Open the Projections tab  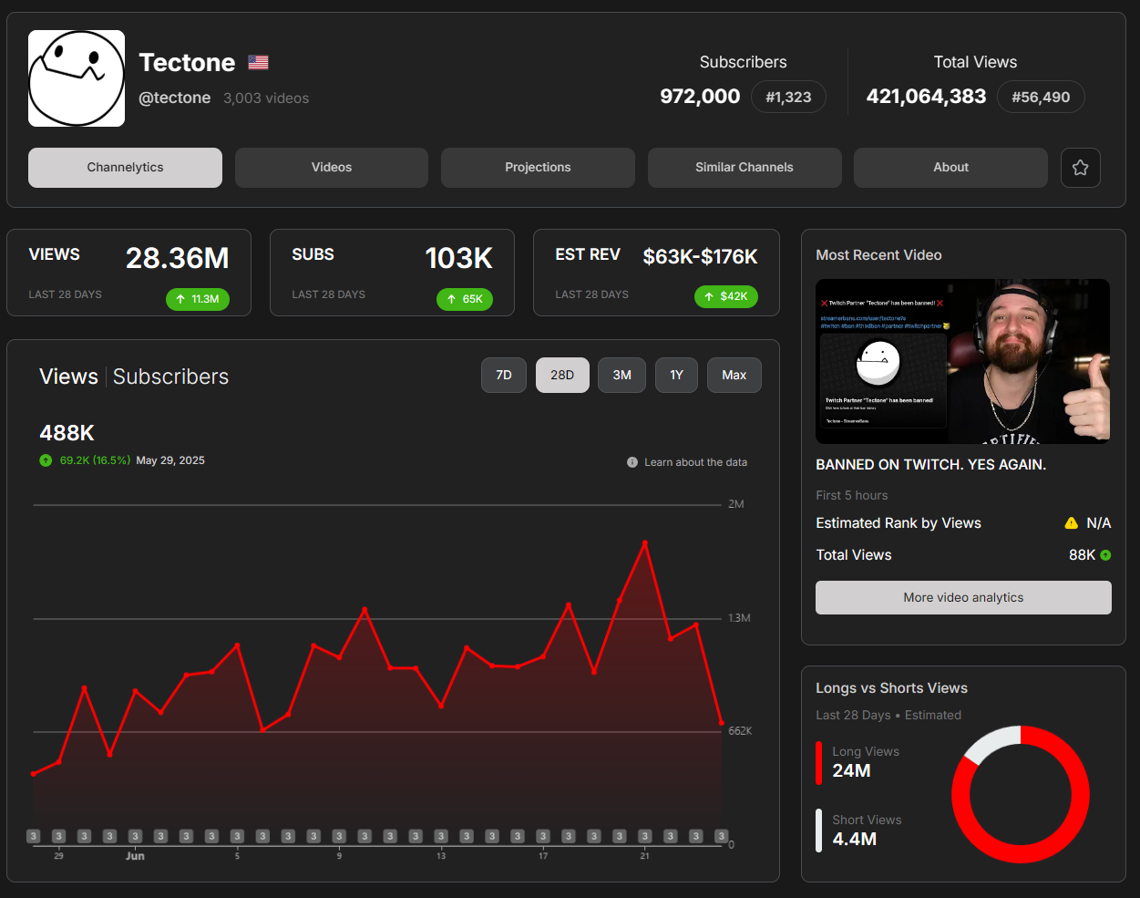coord(538,168)
